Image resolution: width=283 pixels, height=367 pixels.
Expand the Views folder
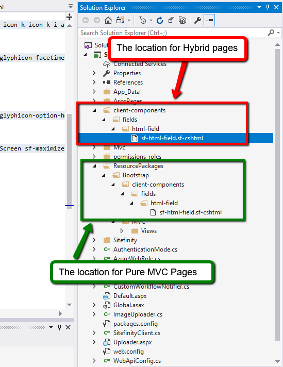tap(122, 231)
